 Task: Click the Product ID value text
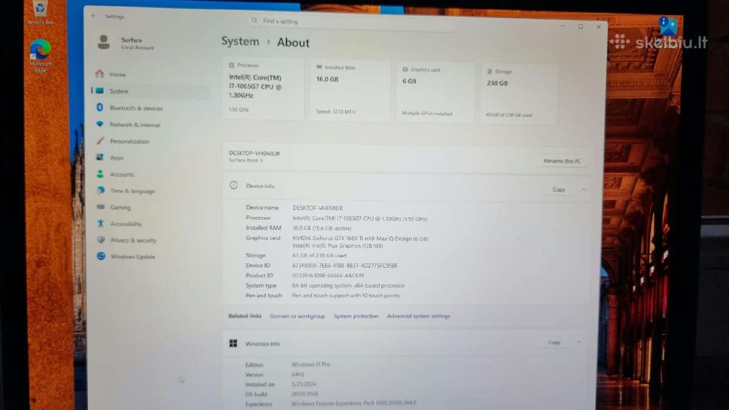click(328, 275)
